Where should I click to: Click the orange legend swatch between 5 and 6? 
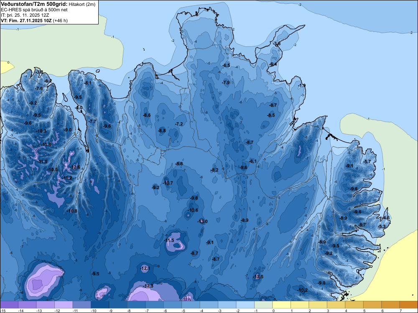[372, 305]
